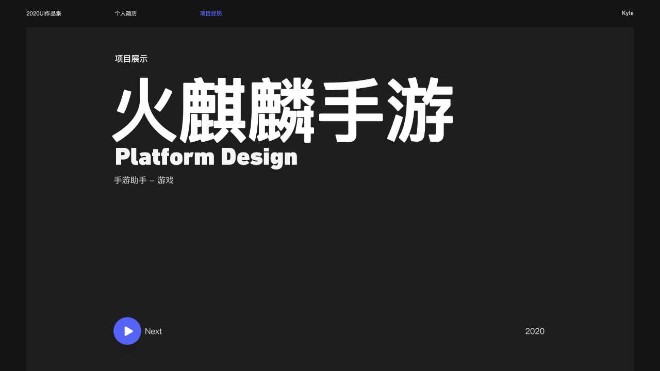Click the Platform Design subtitle

pos(206,157)
